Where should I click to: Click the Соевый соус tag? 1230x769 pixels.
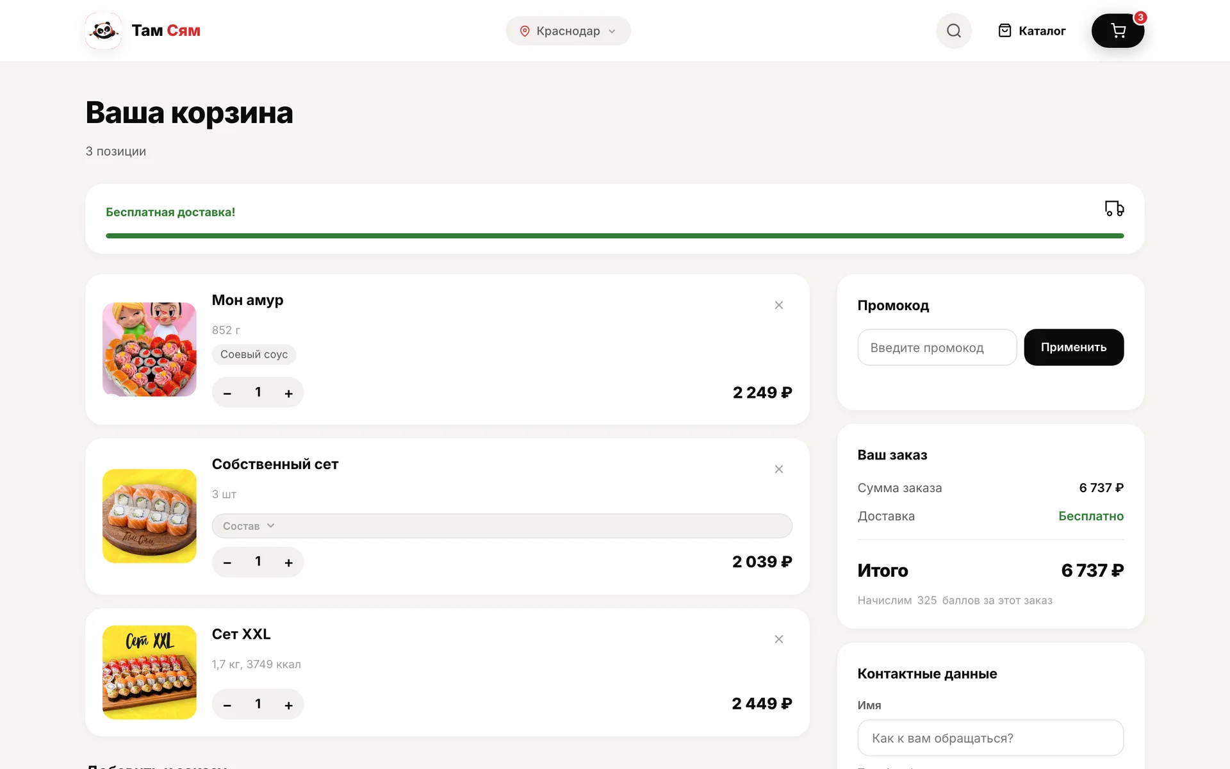coord(254,354)
